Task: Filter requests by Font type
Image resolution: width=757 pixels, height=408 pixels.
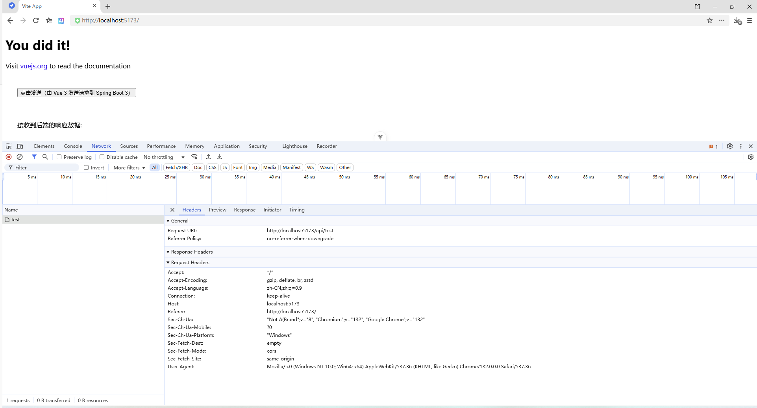Action: click(238, 167)
